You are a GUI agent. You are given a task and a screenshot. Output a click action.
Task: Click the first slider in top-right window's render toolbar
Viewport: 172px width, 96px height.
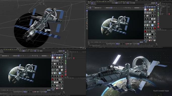click(x=97, y=8)
